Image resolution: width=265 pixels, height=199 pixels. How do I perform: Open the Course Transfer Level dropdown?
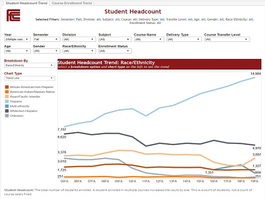point(227,39)
